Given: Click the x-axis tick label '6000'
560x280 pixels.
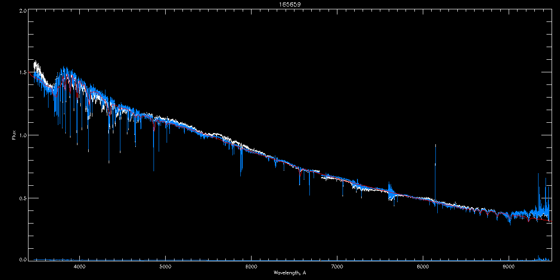Looking at the screenshot, I should (252, 266).
